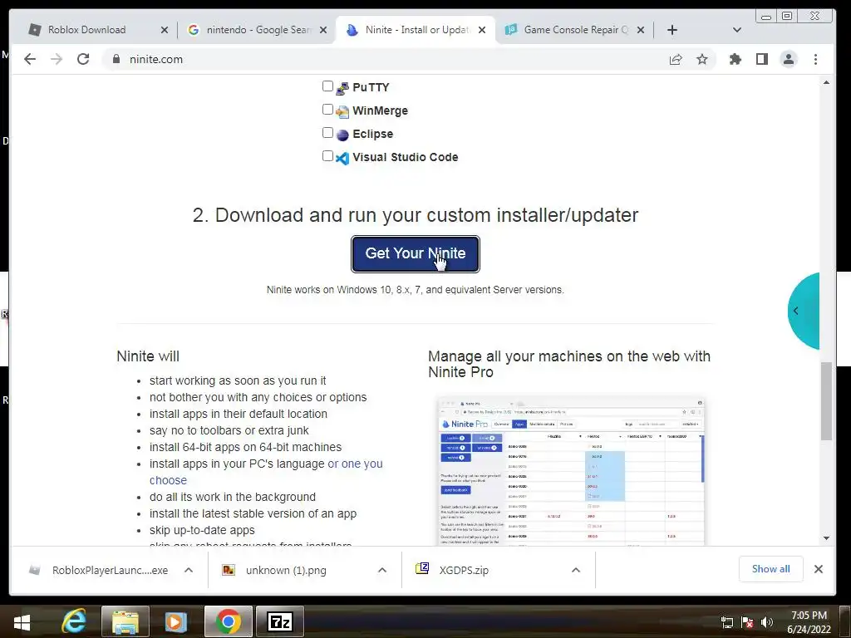Close the Game Console Repair tab
Viewport: 851px width, 638px height.
641,30
